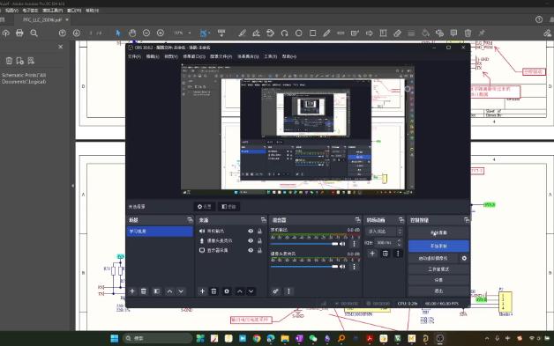Open transitions panel three-dot menu
This screenshot has height=346, width=554.
point(398,254)
